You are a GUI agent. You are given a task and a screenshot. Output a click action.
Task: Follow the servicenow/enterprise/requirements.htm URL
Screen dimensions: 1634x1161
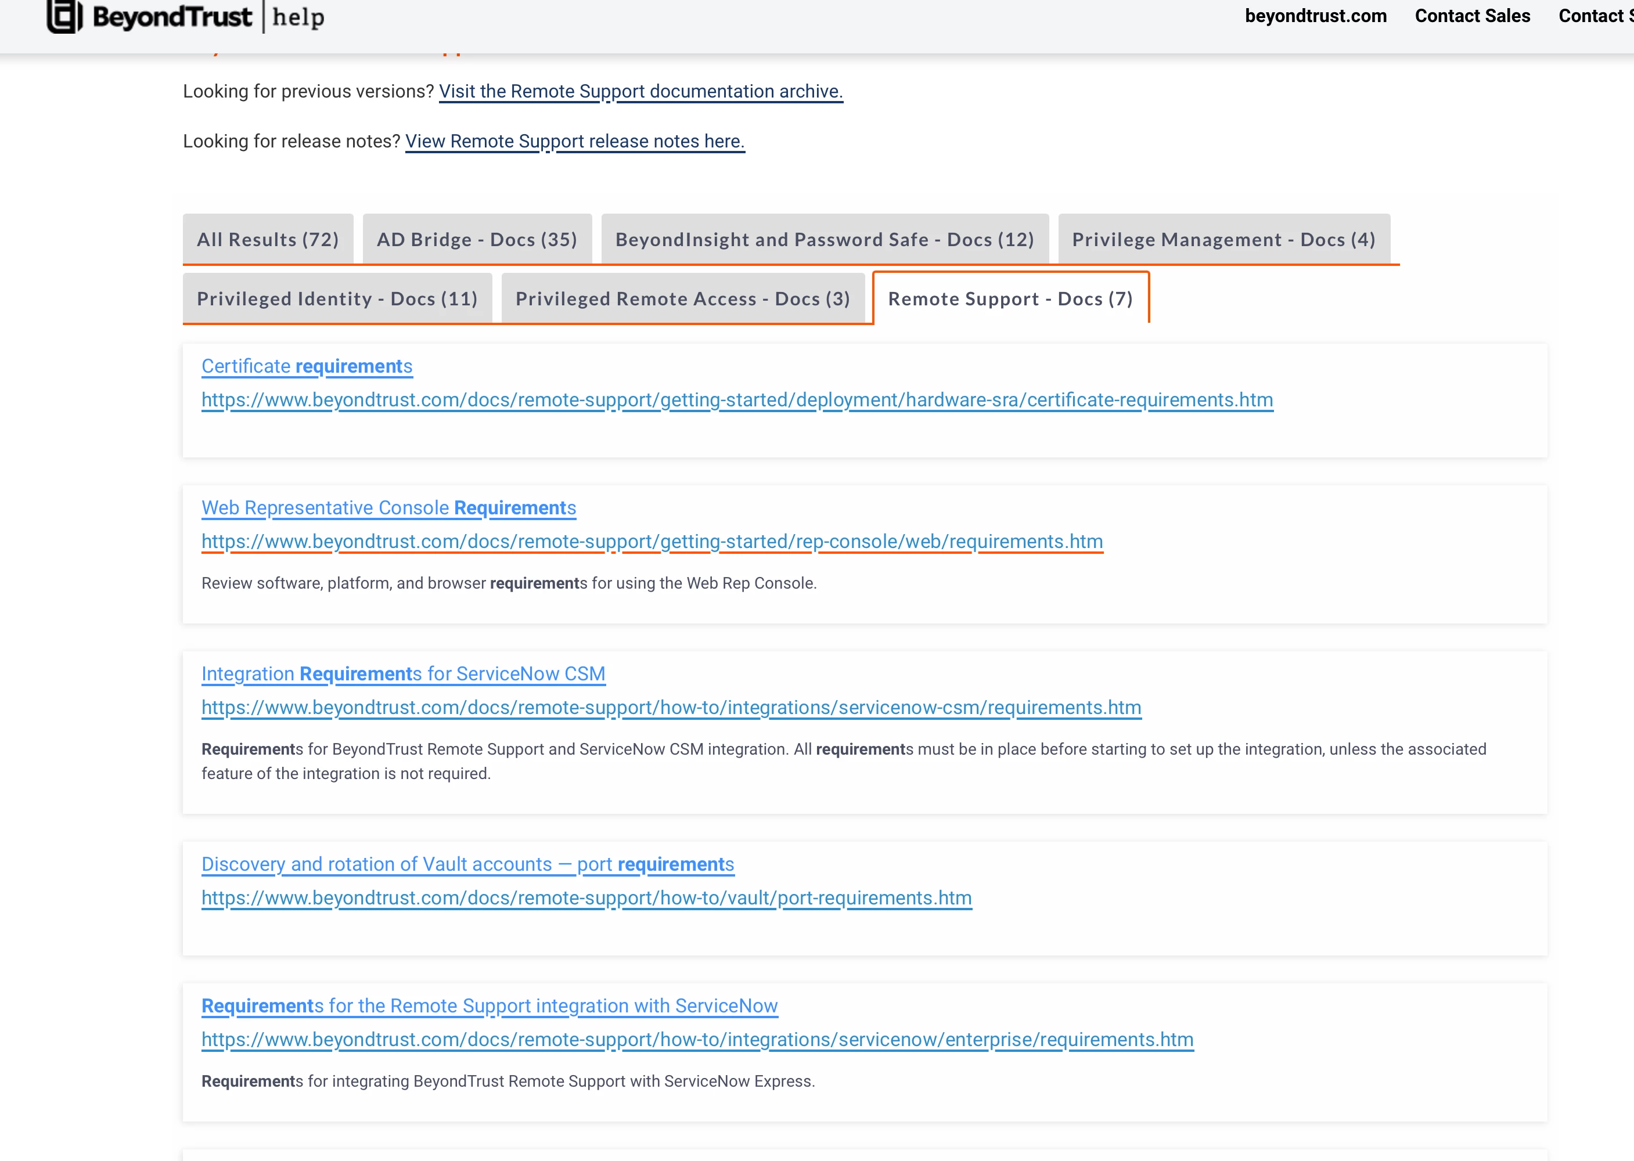[697, 1040]
